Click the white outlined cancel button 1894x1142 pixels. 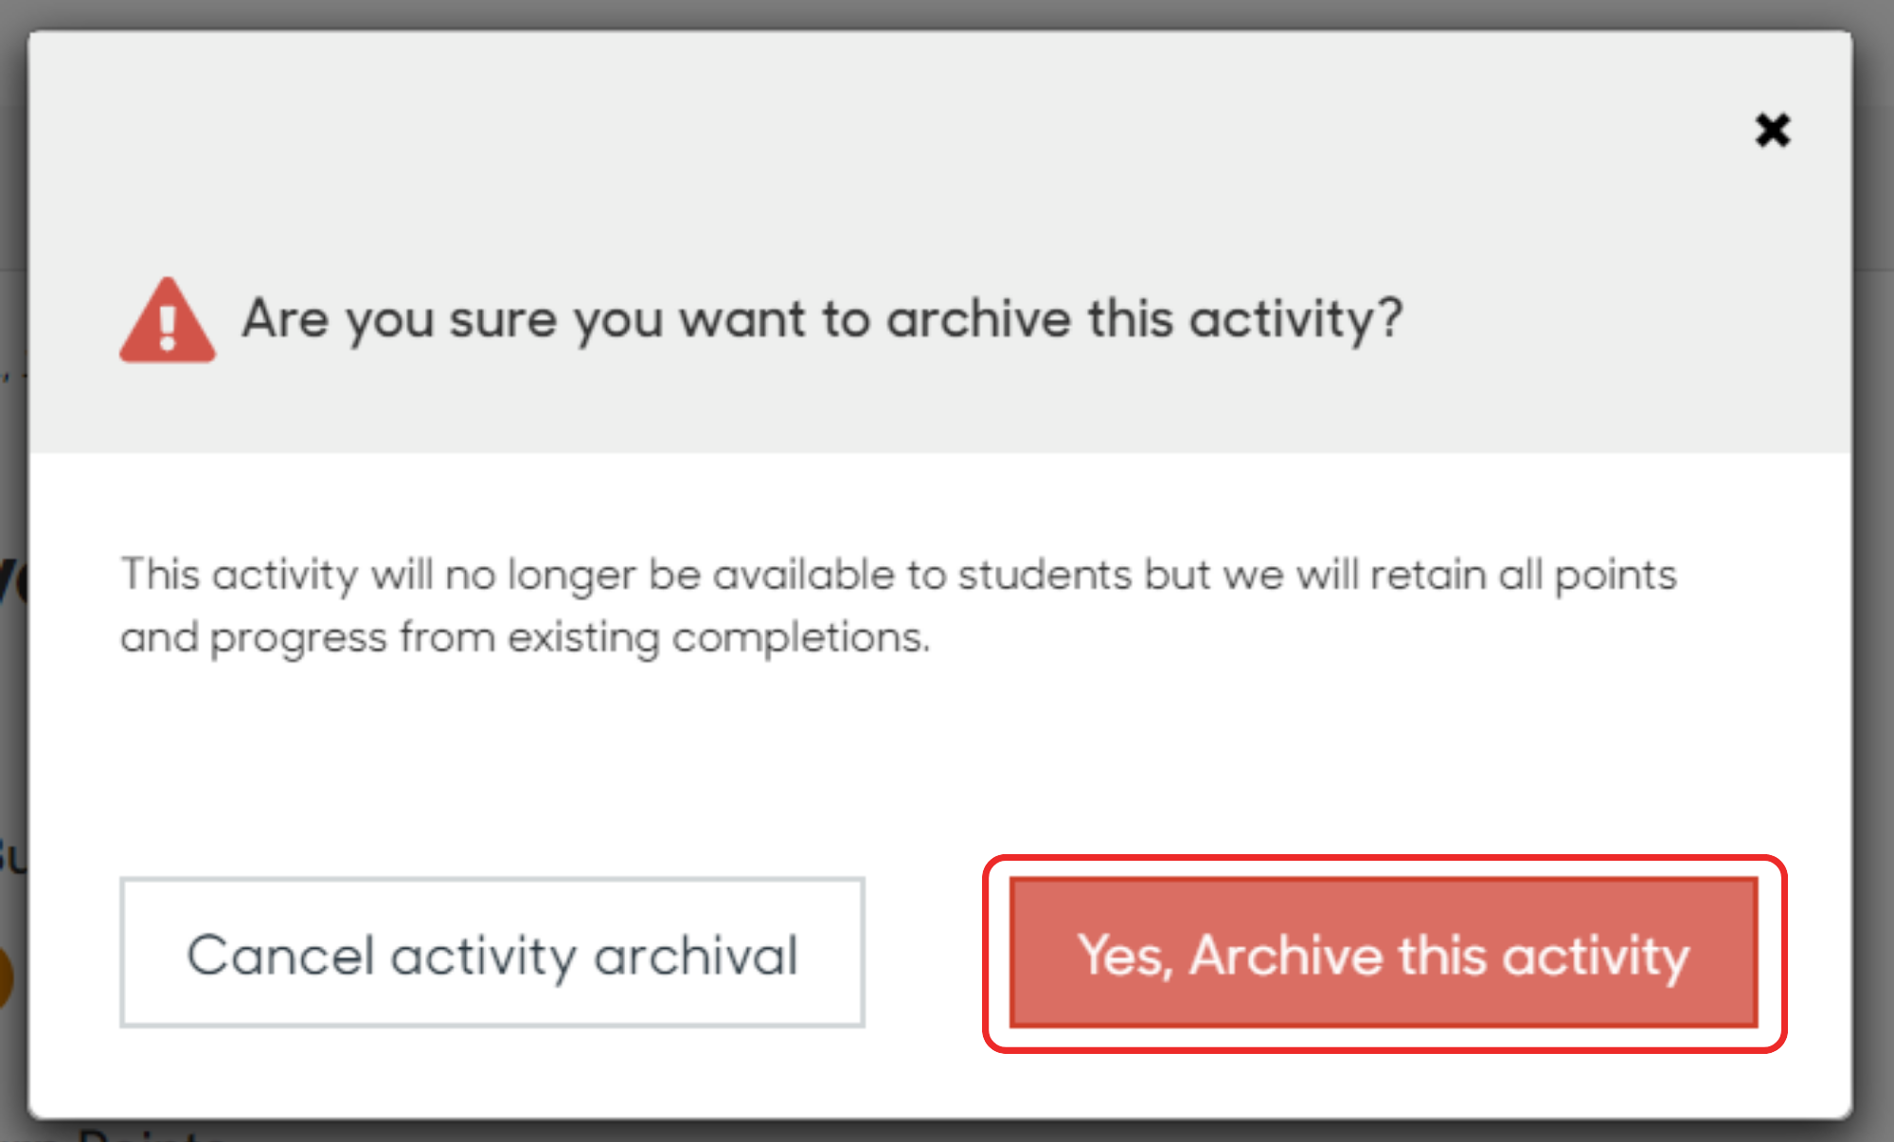pyautogui.click(x=492, y=953)
